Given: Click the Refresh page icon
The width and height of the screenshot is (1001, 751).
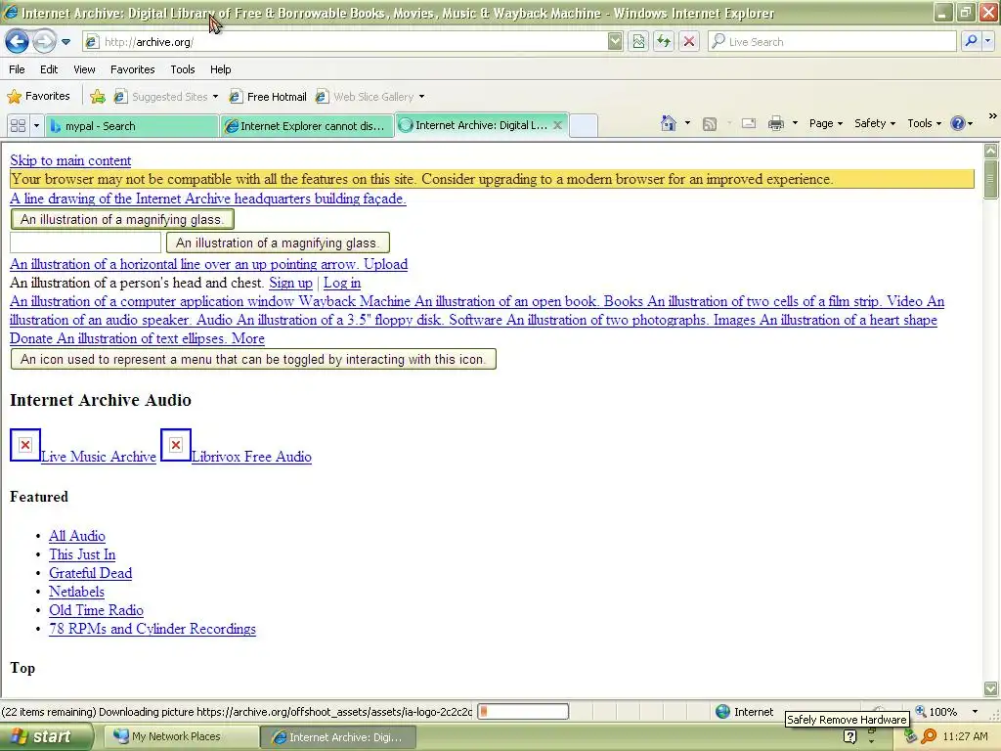Looking at the screenshot, I should tap(664, 42).
